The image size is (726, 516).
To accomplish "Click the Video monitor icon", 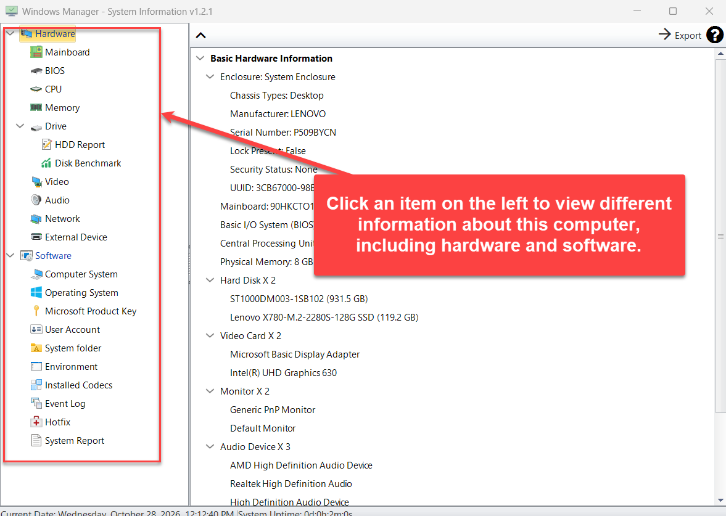I will pos(36,182).
